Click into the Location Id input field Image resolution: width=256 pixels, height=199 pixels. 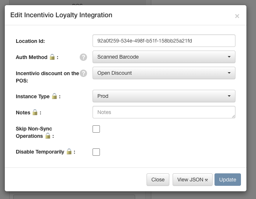164,41
